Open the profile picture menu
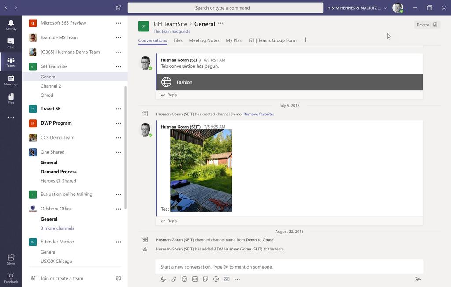451x287 pixels. point(398,8)
